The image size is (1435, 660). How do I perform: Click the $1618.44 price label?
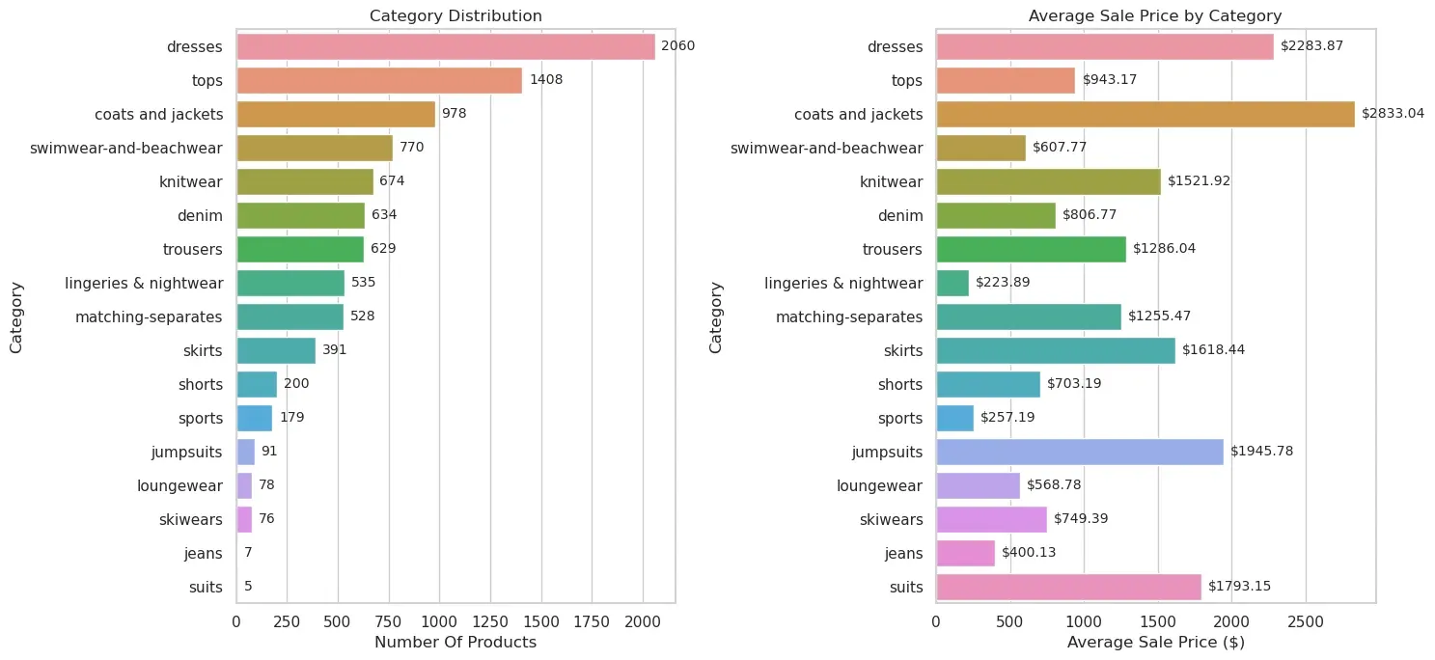(1214, 350)
